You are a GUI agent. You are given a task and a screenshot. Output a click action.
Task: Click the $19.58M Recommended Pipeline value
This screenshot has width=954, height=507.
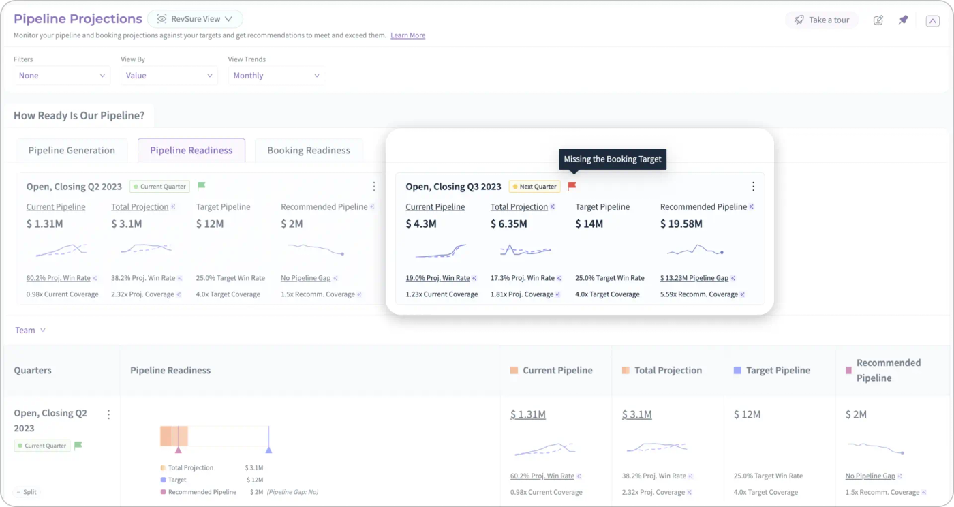point(681,224)
